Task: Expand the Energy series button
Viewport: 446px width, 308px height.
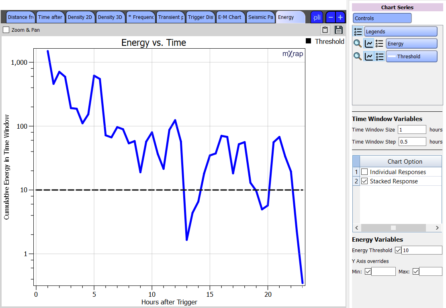Action: coord(411,44)
